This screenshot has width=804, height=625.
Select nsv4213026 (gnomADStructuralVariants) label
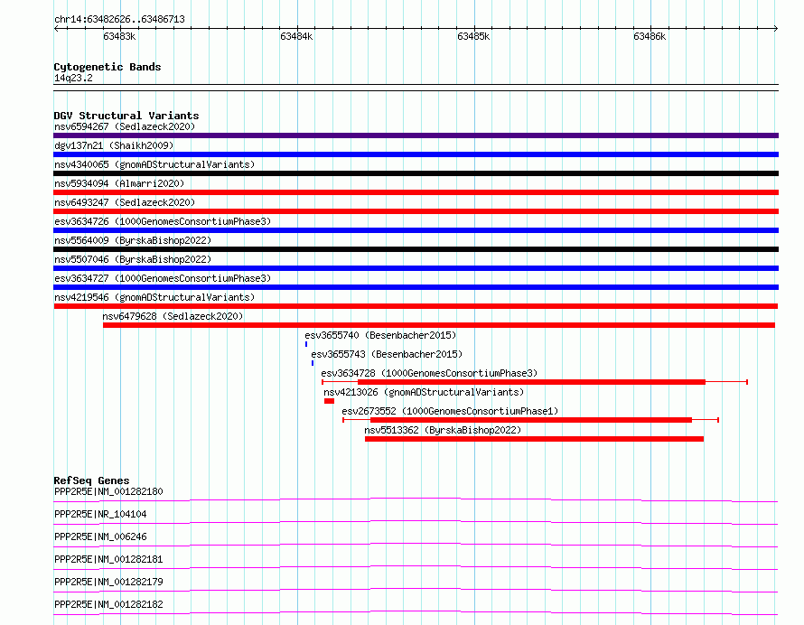click(424, 392)
